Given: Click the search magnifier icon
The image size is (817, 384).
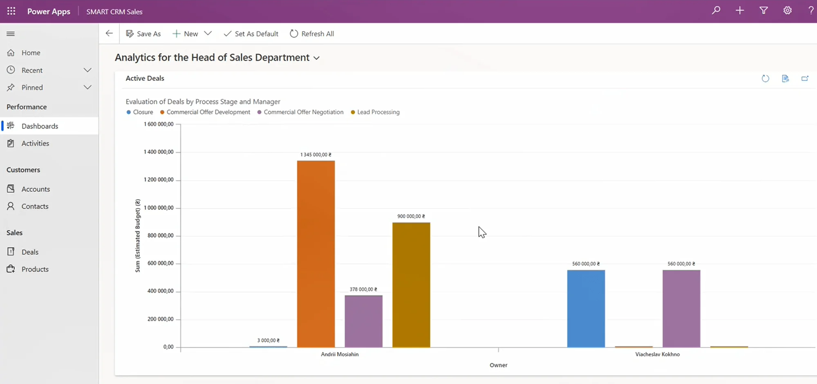Looking at the screenshot, I should point(716,11).
